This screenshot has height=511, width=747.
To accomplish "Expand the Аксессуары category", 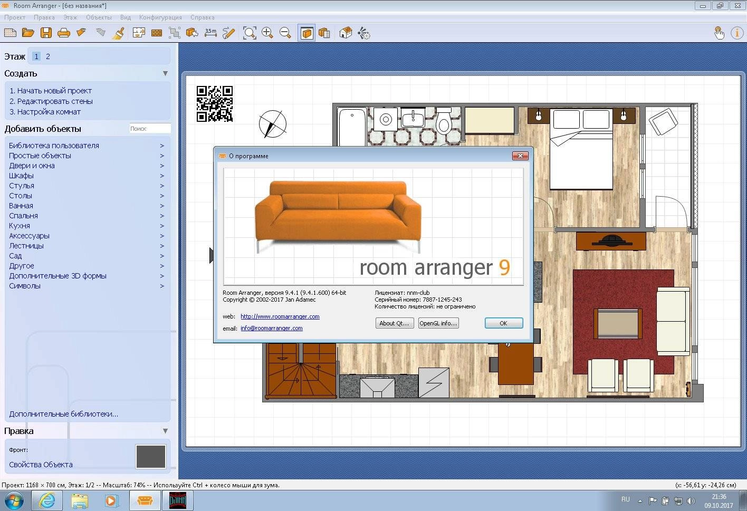I will pos(87,236).
